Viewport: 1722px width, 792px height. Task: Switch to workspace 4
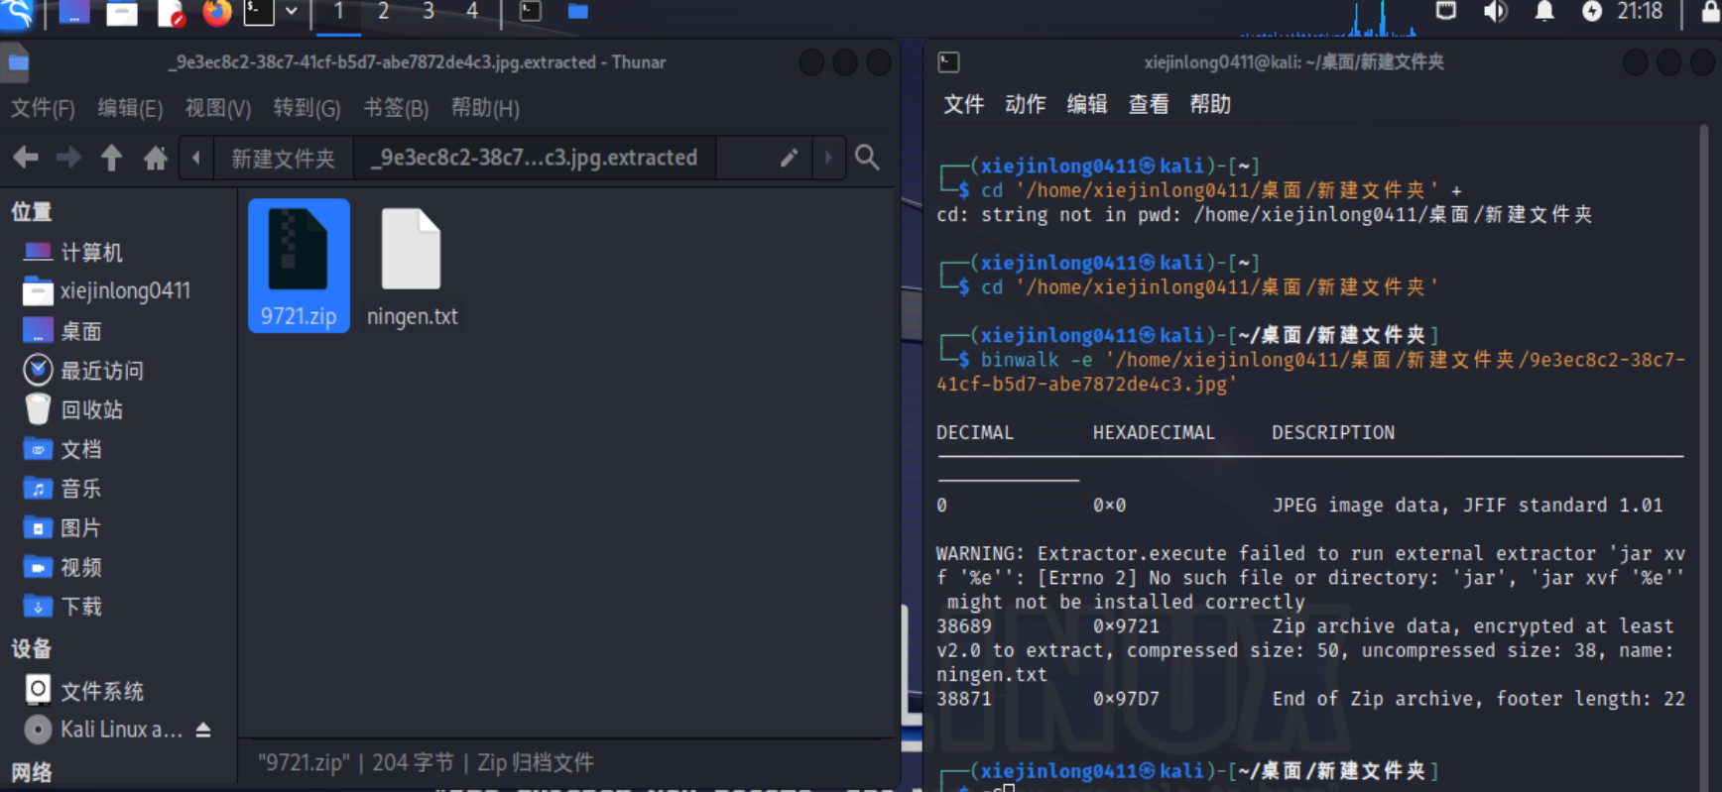pyautogui.click(x=472, y=13)
